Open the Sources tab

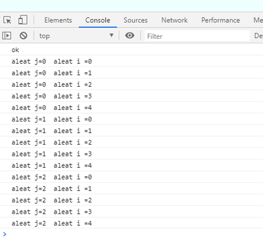pyautogui.click(x=135, y=20)
